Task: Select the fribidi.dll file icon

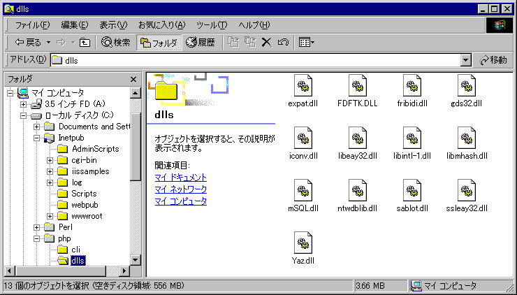Action: tap(412, 85)
